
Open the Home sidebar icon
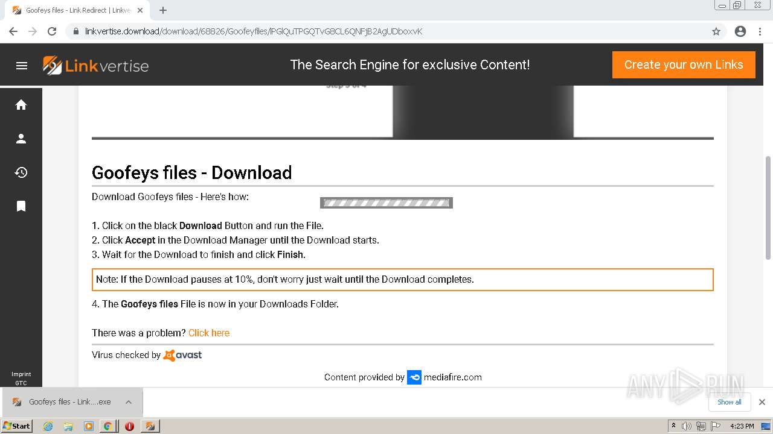(21, 105)
